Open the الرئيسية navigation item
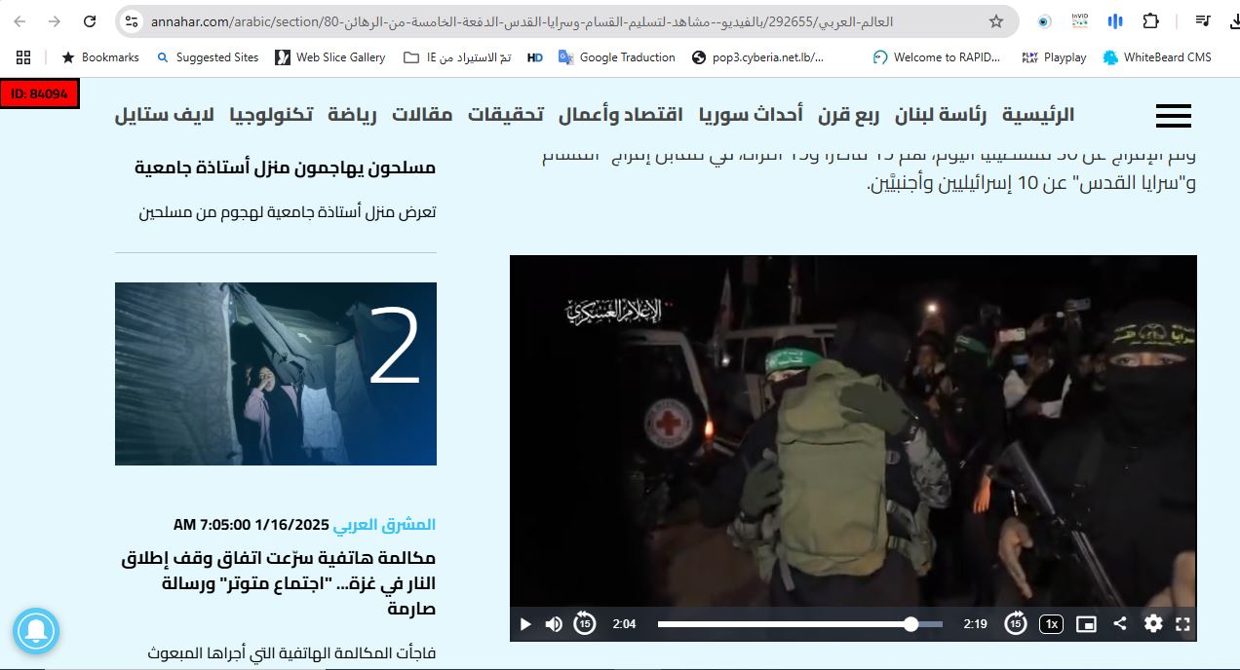 [x=1038, y=115]
